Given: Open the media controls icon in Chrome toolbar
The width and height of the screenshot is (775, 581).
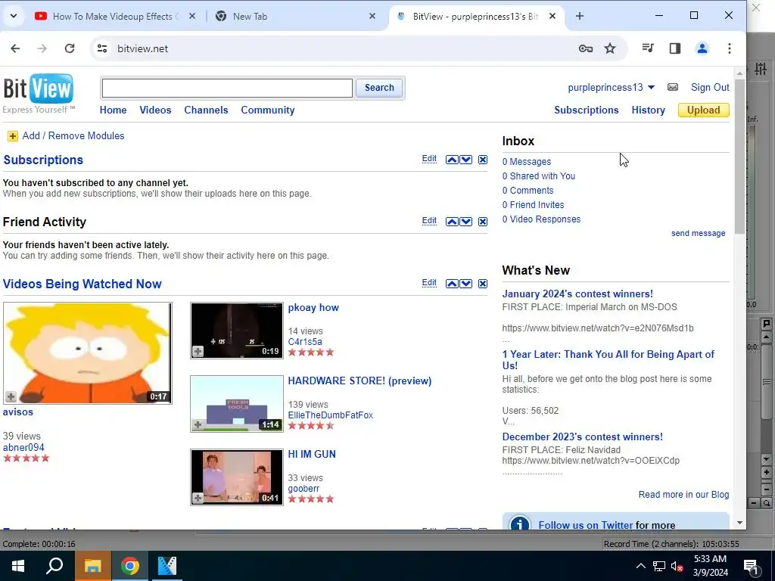Looking at the screenshot, I should [x=648, y=48].
